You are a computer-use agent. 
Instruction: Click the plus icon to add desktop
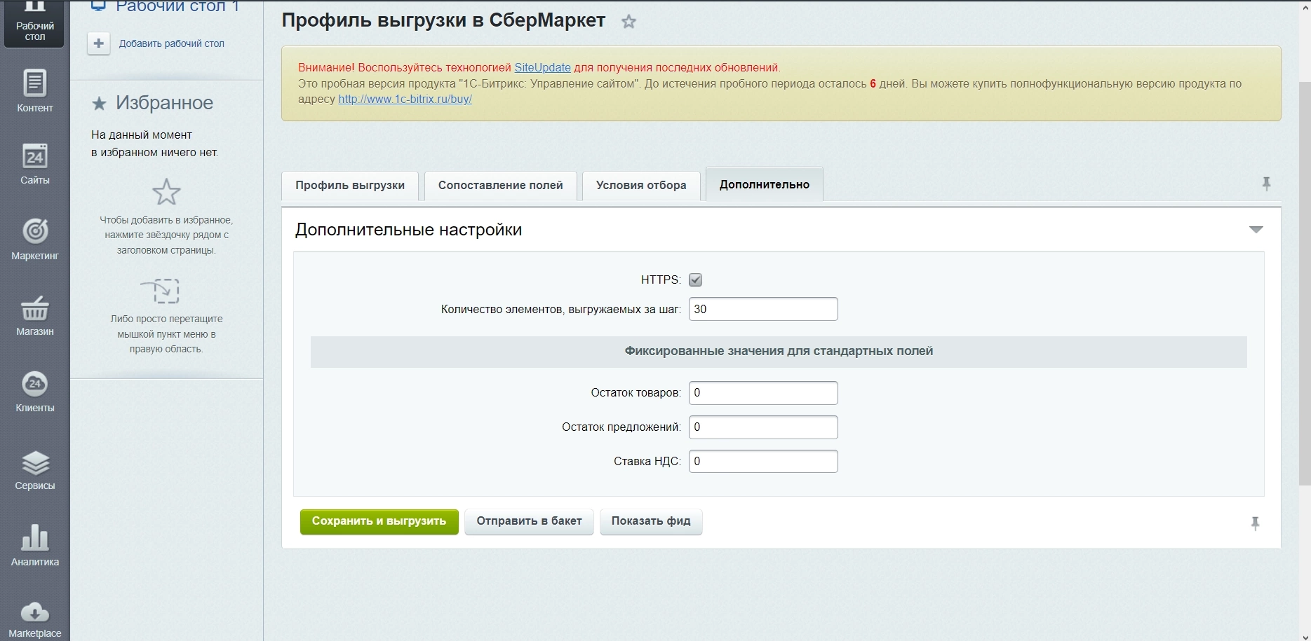coord(99,43)
